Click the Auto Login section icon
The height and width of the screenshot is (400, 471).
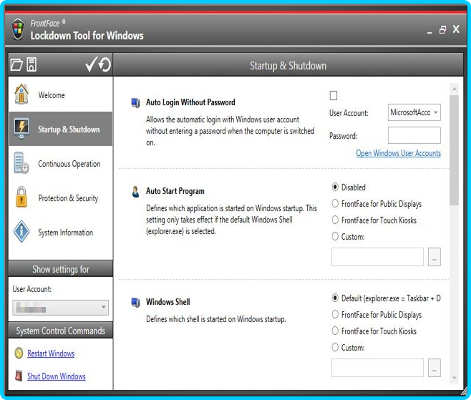(136, 102)
